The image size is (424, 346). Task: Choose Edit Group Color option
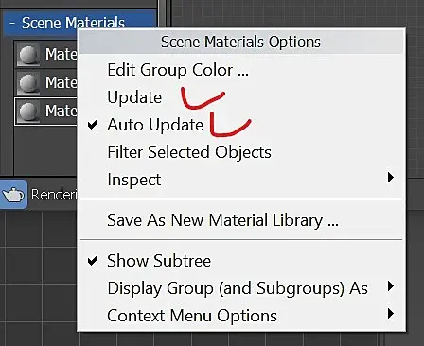tap(178, 70)
